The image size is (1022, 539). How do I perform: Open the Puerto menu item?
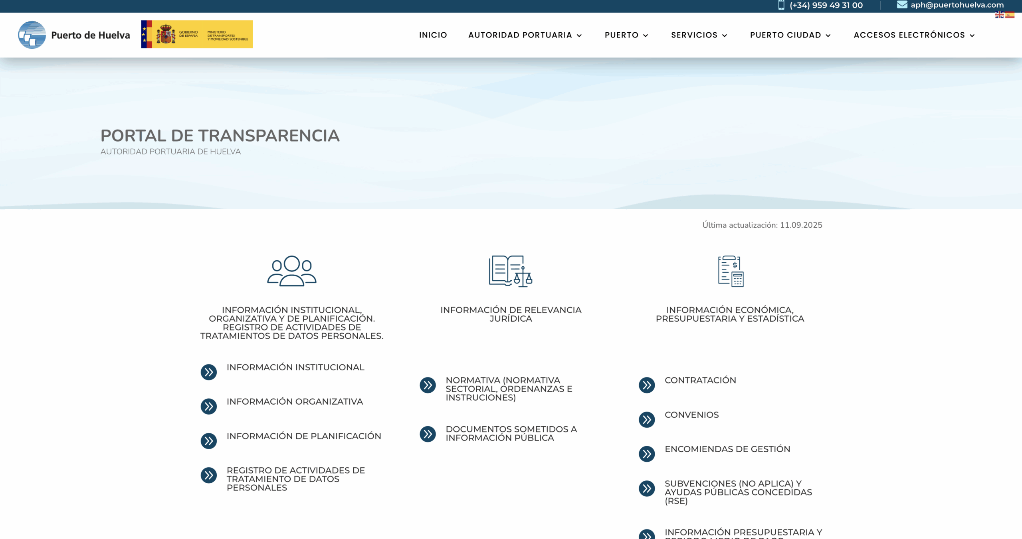tap(626, 35)
